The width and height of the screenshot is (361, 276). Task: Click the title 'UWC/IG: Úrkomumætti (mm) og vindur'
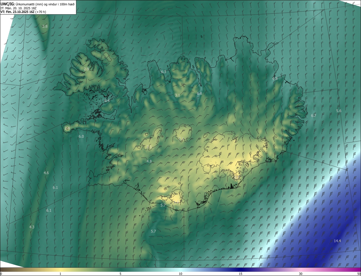(38, 4)
